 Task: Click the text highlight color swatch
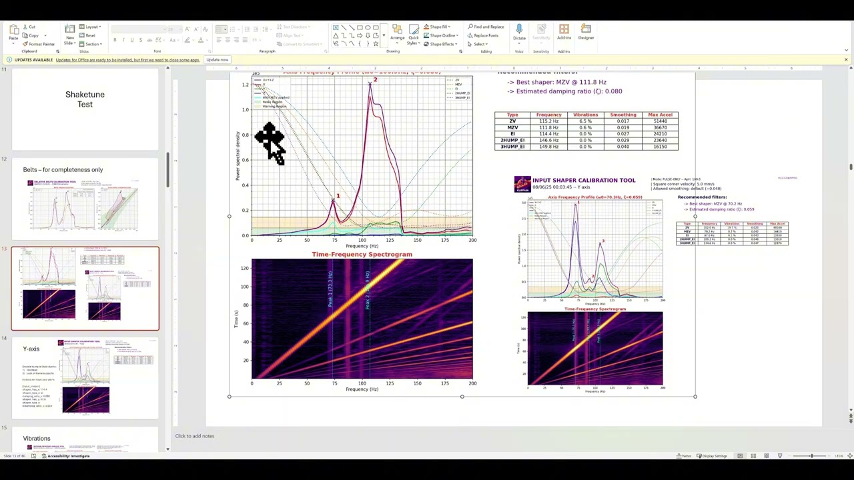click(x=187, y=40)
